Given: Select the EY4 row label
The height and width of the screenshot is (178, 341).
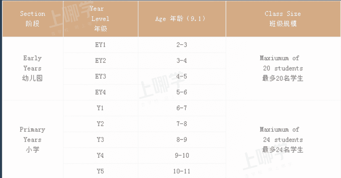Looking at the screenshot, I should [x=101, y=92].
